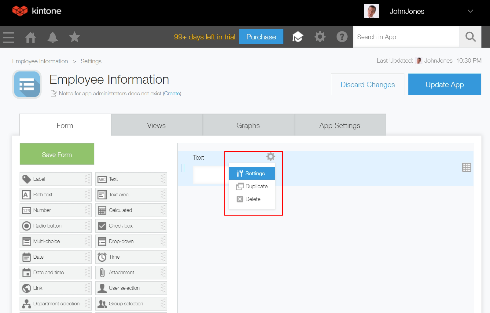Choose Duplicate from the field menu

(256, 186)
